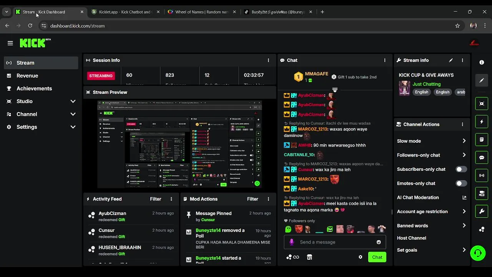Image resolution: width=492 pixels, height=277 pixels.
Task: Open Cunsur link under Message Pinned
Action: click(x=208, y=220)
